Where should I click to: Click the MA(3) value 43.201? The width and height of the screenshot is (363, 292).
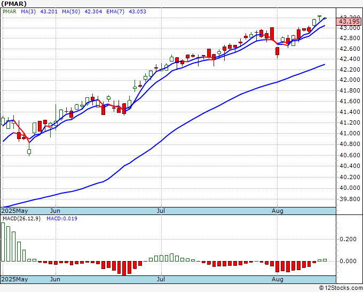[x=49, y=12]
